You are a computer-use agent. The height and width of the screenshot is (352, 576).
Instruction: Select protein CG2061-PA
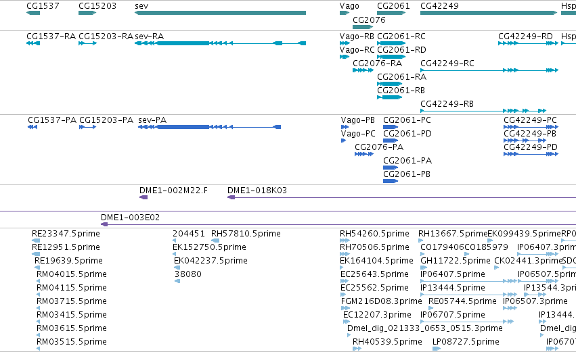391,168
